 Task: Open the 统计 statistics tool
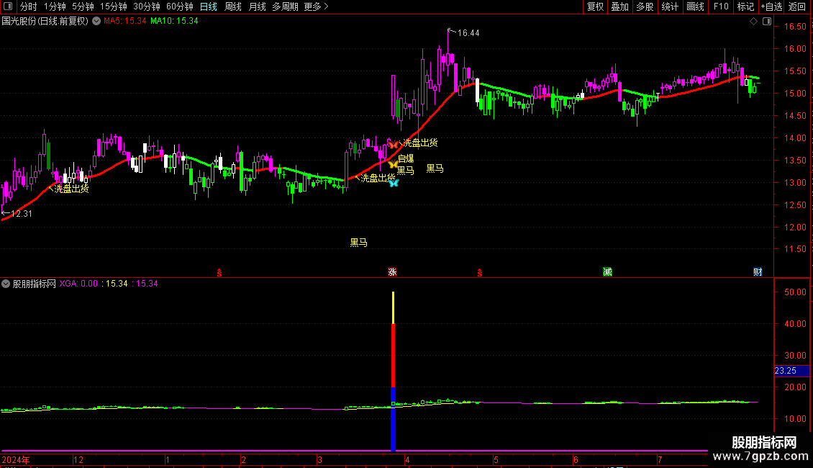click(670, 6)
